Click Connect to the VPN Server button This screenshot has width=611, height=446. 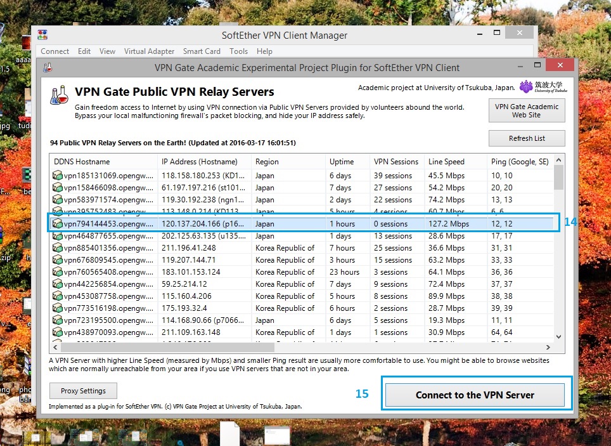(475, 395)
